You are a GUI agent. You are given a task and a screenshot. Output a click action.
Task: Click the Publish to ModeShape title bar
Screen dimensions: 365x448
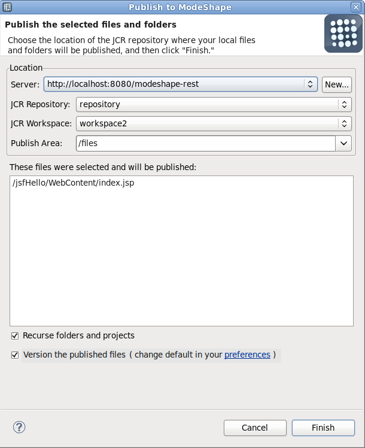click(180, 7)
